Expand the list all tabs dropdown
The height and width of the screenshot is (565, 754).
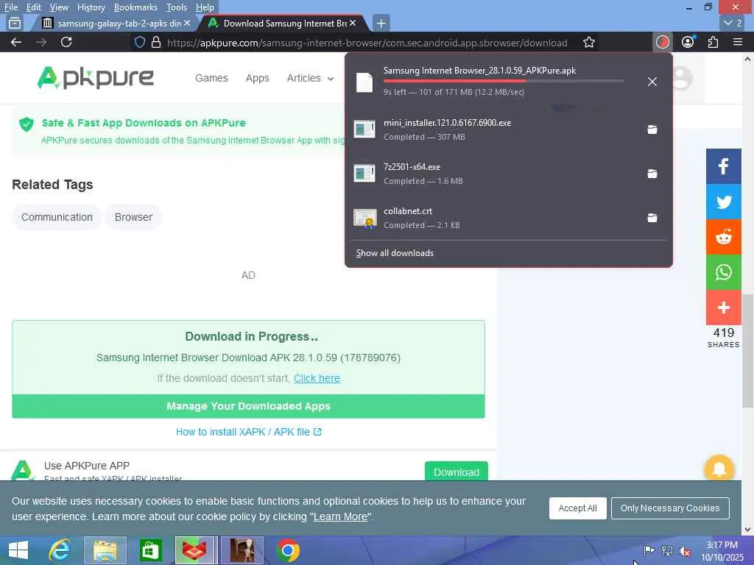pyautogui.click(x=733, y=23)
